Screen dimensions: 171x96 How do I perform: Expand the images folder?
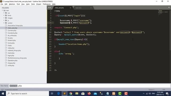tap(4, 18)
